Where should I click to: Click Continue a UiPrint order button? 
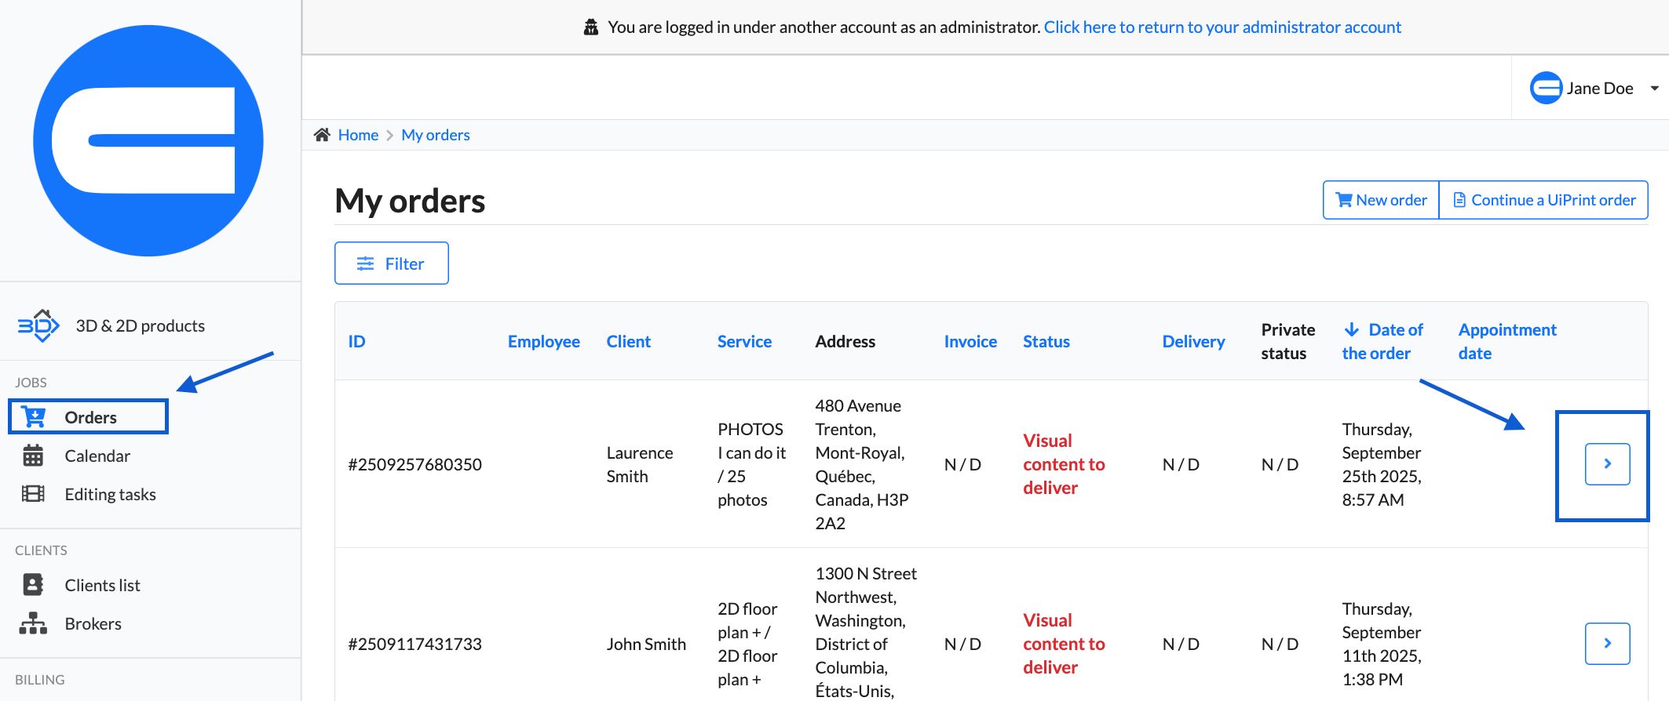click(1543, 200)
